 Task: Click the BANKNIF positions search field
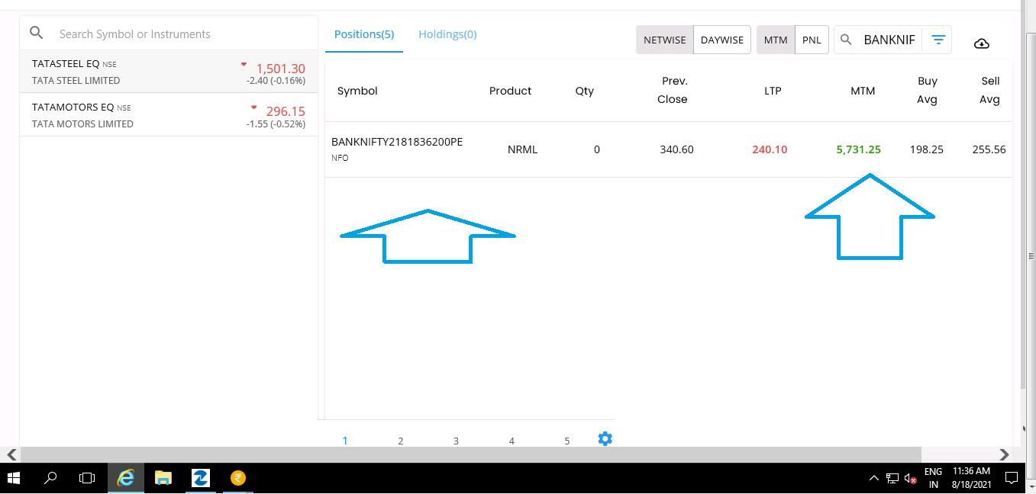coord(889,40)
